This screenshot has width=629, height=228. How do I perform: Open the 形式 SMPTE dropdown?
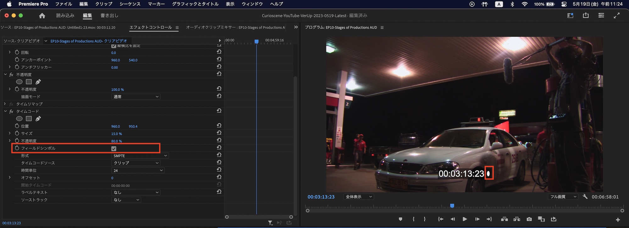140,156
